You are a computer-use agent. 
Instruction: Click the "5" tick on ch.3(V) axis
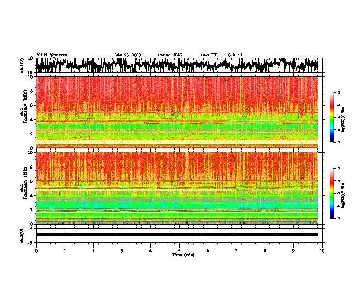(x=32, y=229)
